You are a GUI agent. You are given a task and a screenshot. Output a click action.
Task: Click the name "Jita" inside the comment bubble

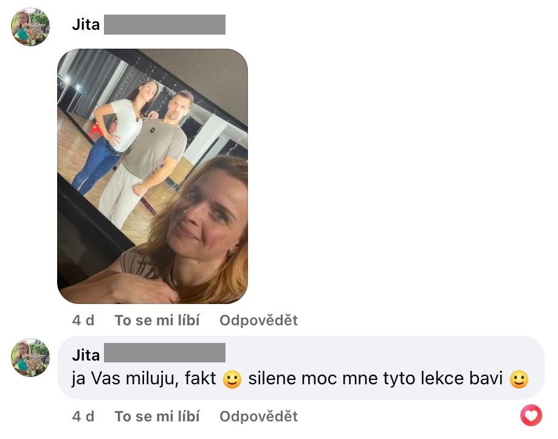(x=86, y=355)
